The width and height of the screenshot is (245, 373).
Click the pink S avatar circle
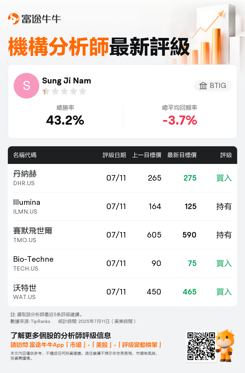point(26,86)
